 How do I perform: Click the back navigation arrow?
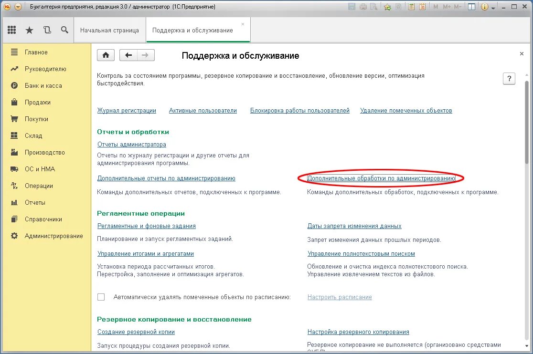tap(128, 55)
